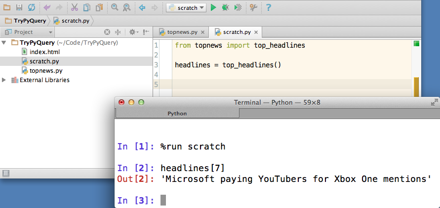Click line number 3 in gutter
440x208 pixels.
click(x=156, y=65)
